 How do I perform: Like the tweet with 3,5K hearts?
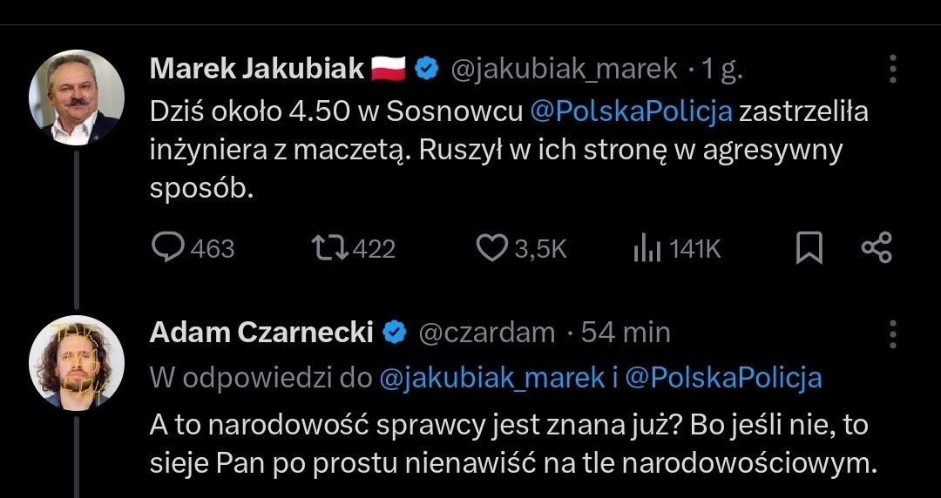coord(493,249)
